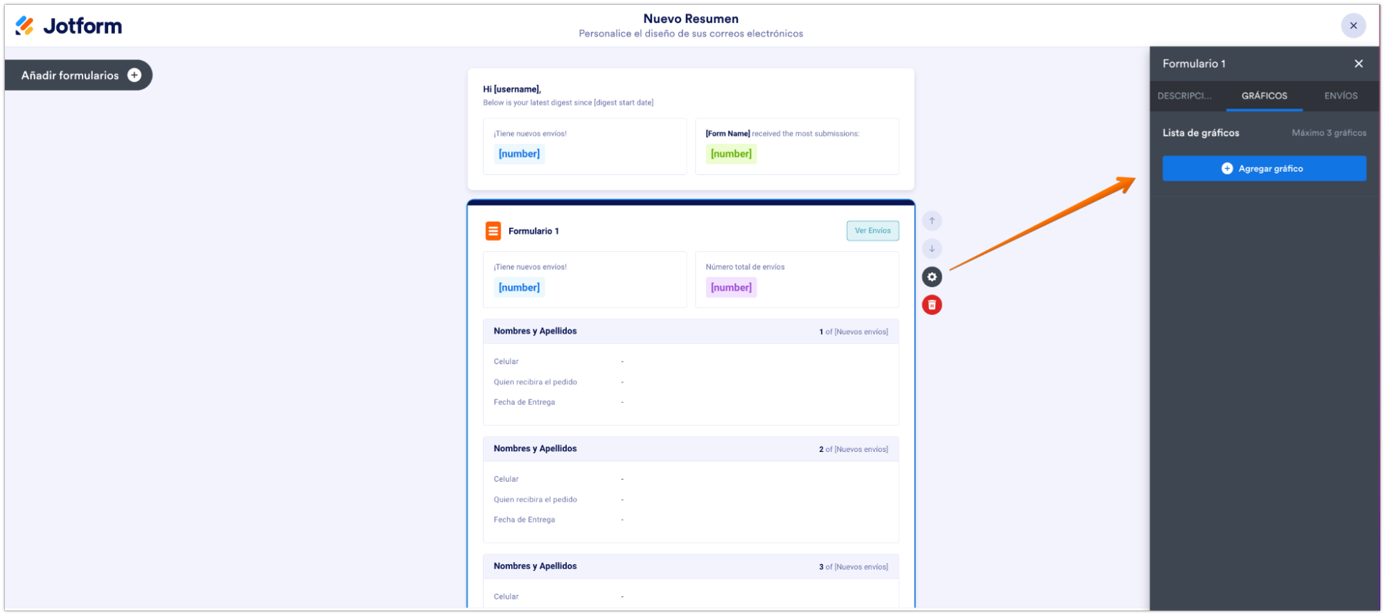This screenshot has height=616, width=1385.
Task: Click the digest start date line
Action: pyautogui.click(x=568, y=102)
